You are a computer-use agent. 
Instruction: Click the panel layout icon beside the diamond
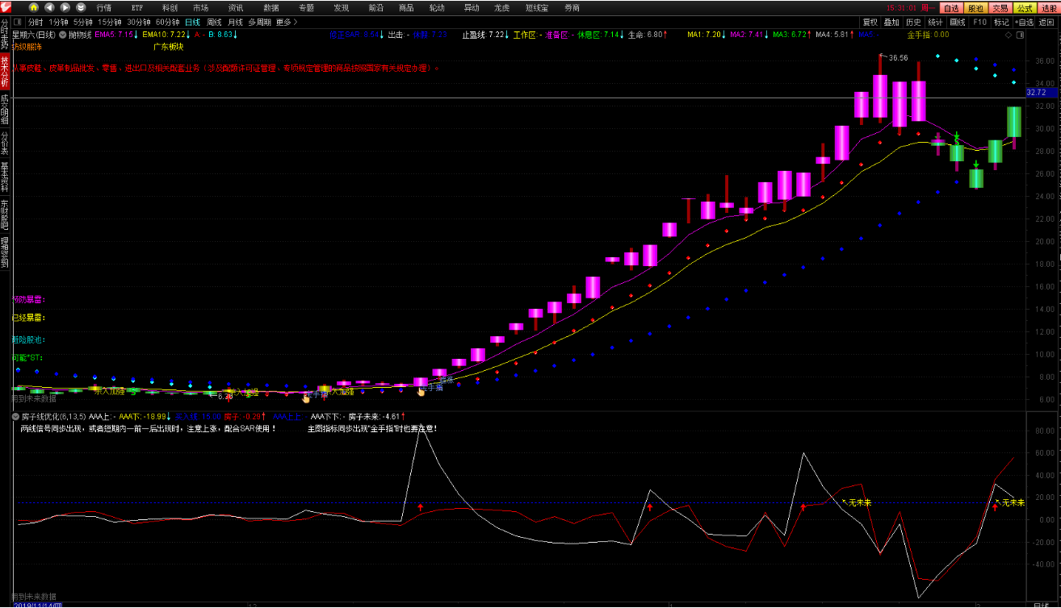coord(1020,35)
